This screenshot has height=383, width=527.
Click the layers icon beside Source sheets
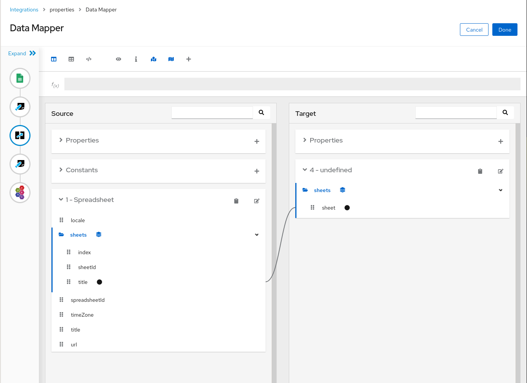(99, 234)
